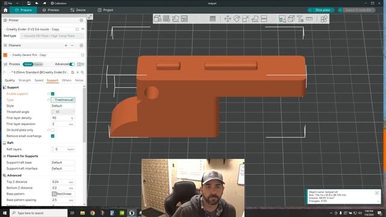
Task: Click the First layer density field
Action: (x=63, y=118)
